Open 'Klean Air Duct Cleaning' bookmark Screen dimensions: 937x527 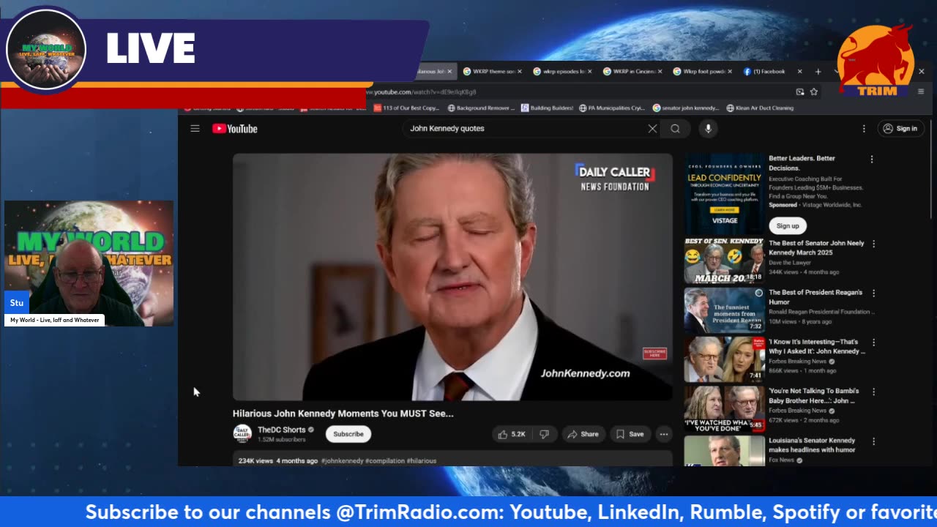click(x=760, y=108)
